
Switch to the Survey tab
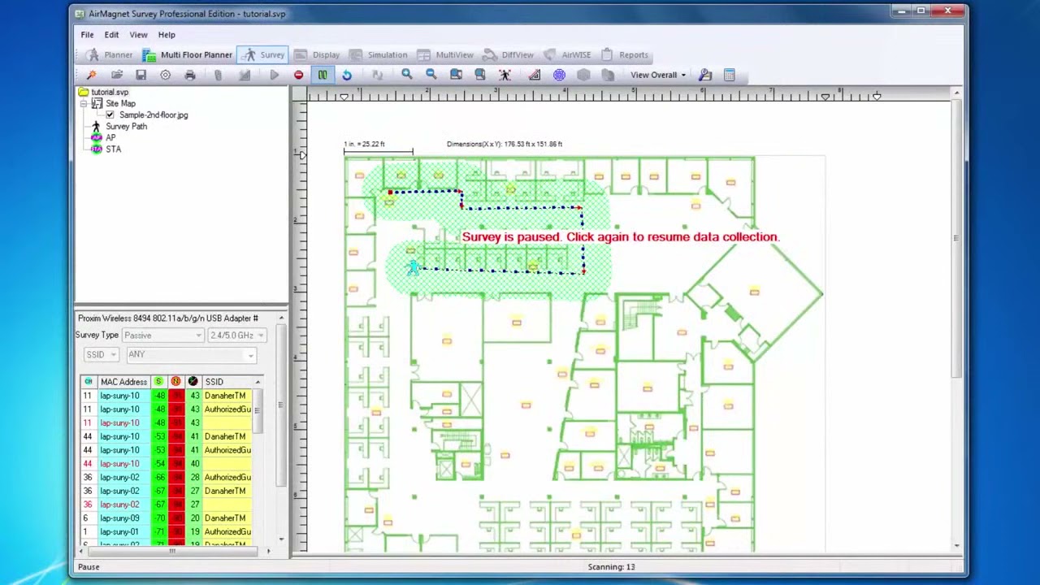[262, 54]
